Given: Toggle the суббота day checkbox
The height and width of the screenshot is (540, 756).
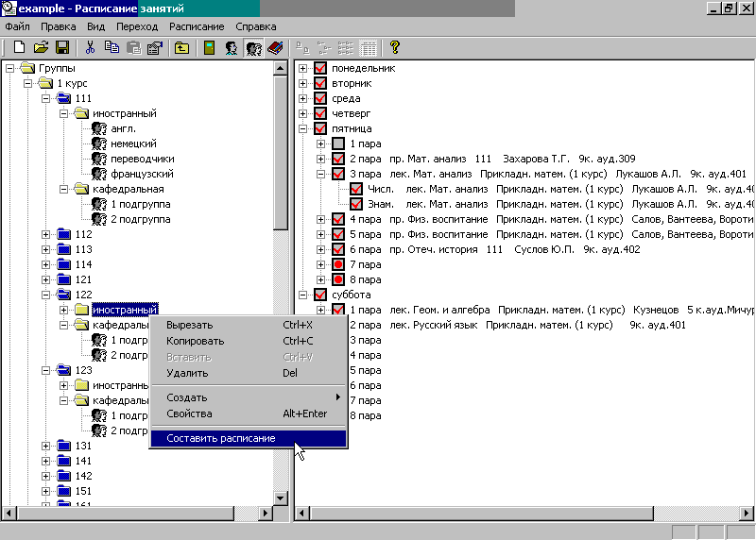Looking at the screenshot, I should point(320,295).
